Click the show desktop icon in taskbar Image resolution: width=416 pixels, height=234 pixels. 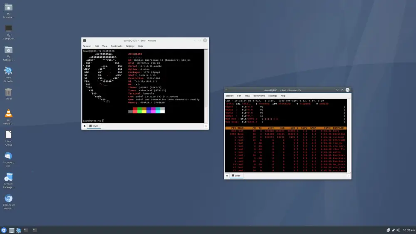point(12,231)
